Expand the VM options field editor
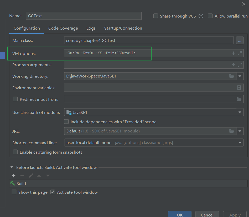 tap(240, 53)
